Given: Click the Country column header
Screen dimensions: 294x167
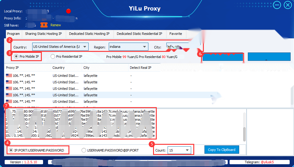Looking at the screenshot, I should (66, 68).
